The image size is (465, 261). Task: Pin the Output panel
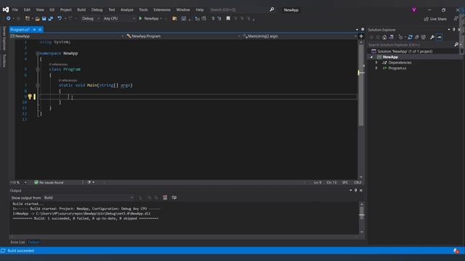(355, 190)
